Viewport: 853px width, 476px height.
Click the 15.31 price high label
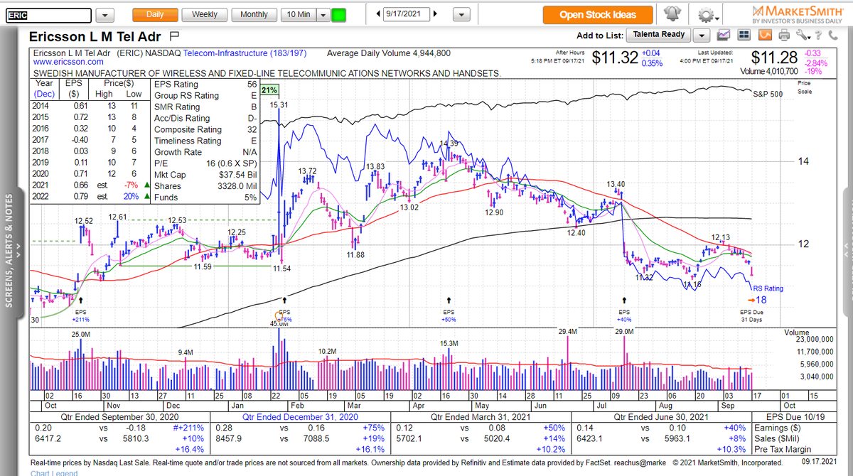tap(279, 104)
